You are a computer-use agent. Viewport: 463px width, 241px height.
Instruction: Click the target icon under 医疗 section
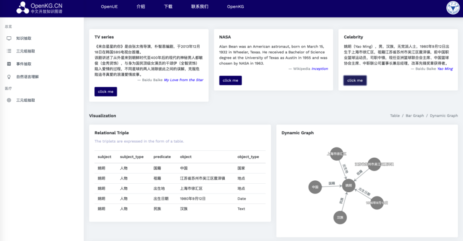tap(9, 100)
